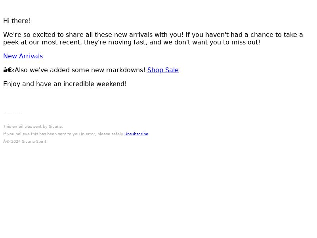317x238 pixels.
Task: Click "Also we've added some new markdowns!" text
Action: coord(80,70)
